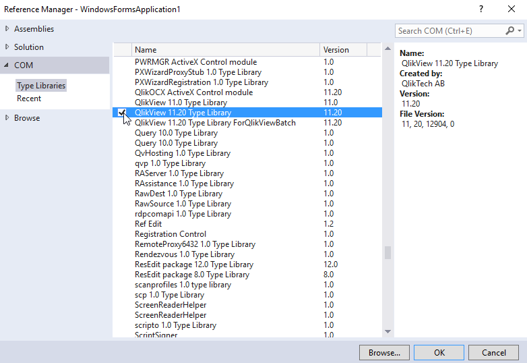The height and width of the screenshot is (363, 527).
Task: Focus the Search COM input field
Action: [x=449, y=31]
